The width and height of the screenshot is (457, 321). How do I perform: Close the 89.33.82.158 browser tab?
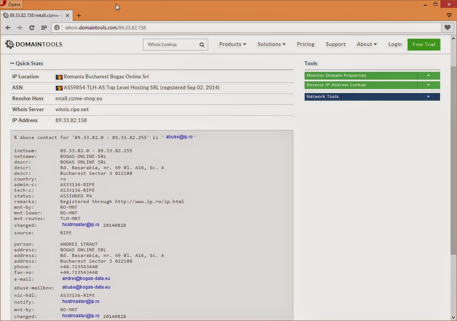(x=67, y=15)
